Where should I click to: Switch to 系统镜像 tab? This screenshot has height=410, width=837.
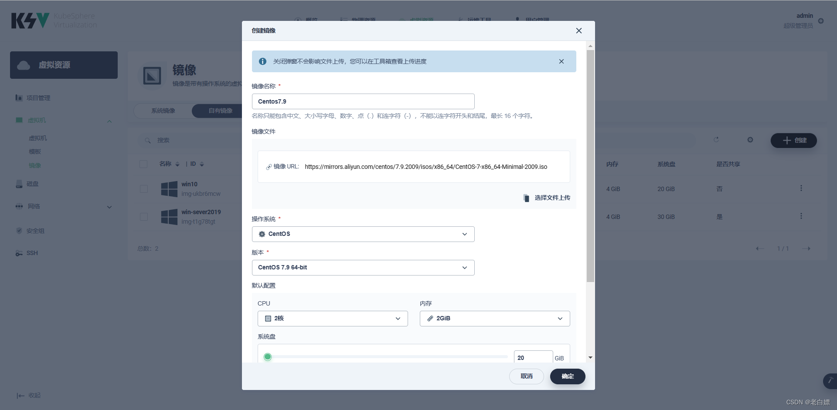point(163,111)
